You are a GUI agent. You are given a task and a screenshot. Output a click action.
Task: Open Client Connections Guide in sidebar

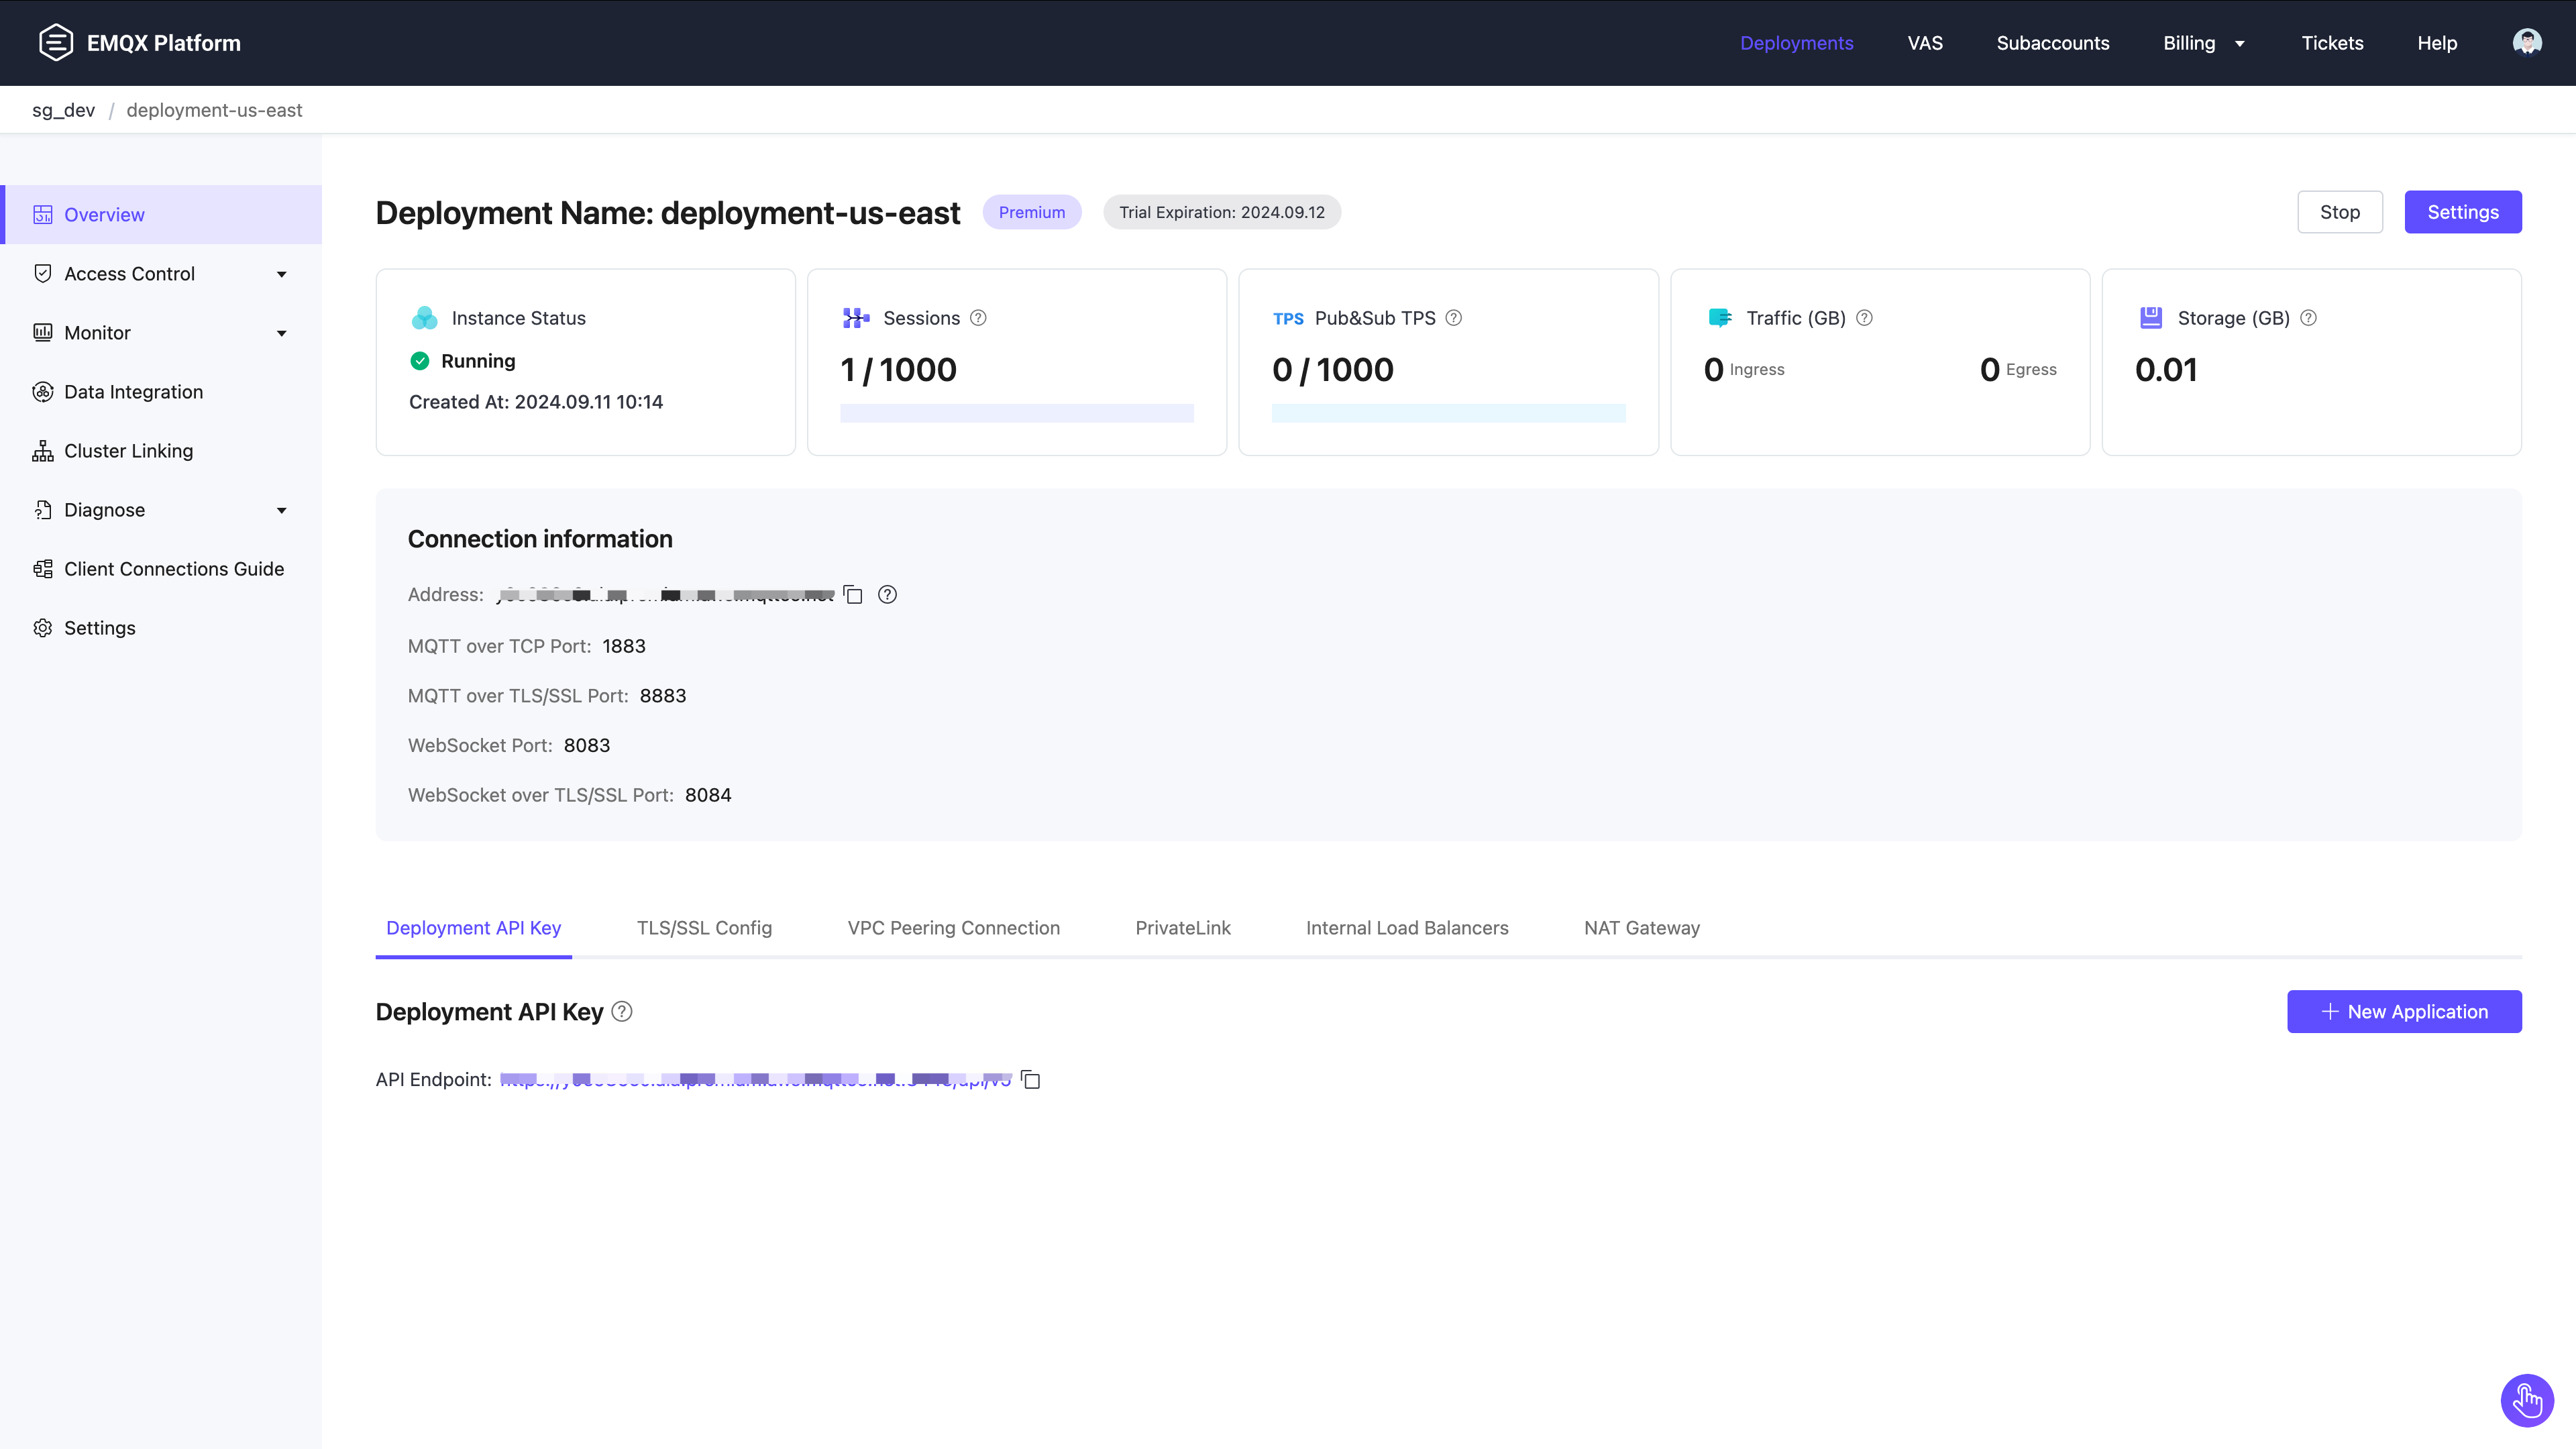(162, 569)
